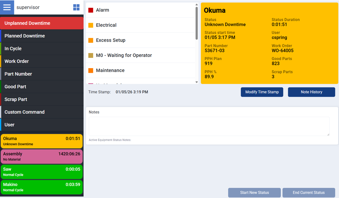The width and height of the screenshot is (339, 198).
Task: Click the Start New Status button
Action: 255,192
